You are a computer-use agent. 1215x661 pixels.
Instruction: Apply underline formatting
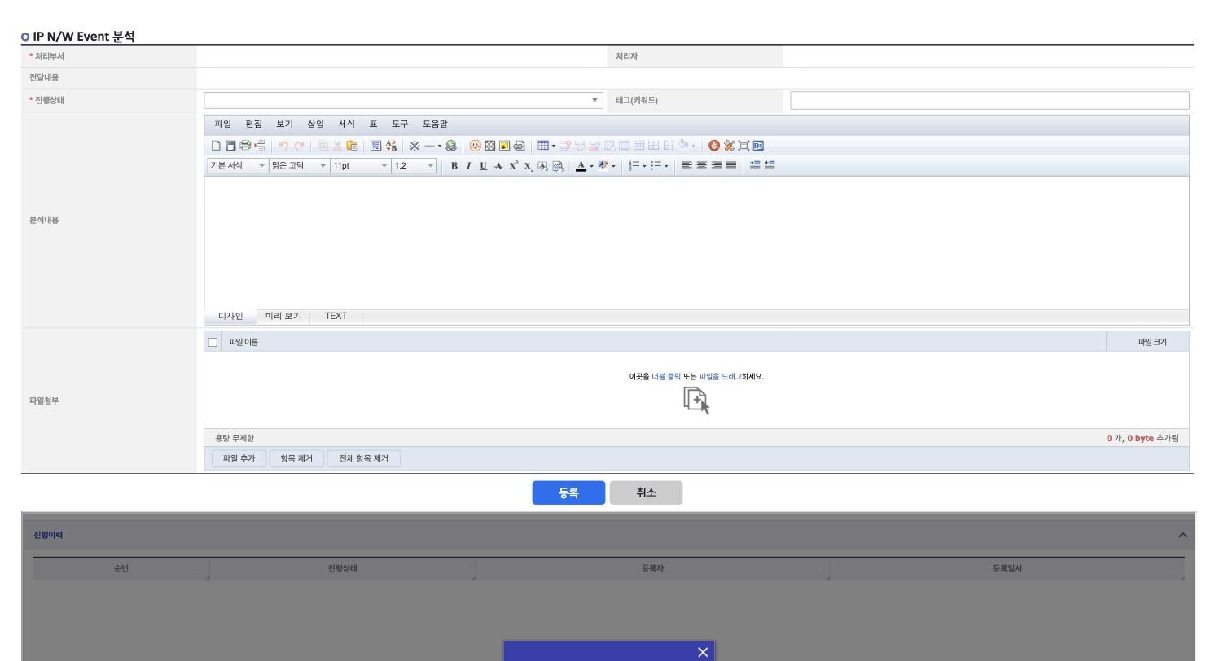point(483,166)
